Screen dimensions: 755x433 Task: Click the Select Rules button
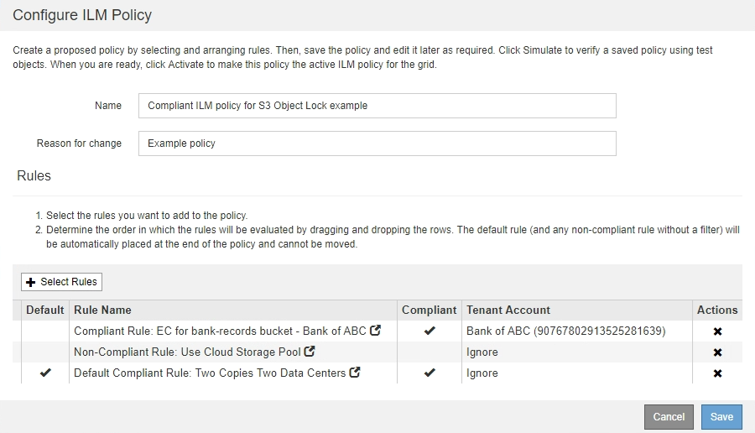pyautogui.click(x=61, y=282)
